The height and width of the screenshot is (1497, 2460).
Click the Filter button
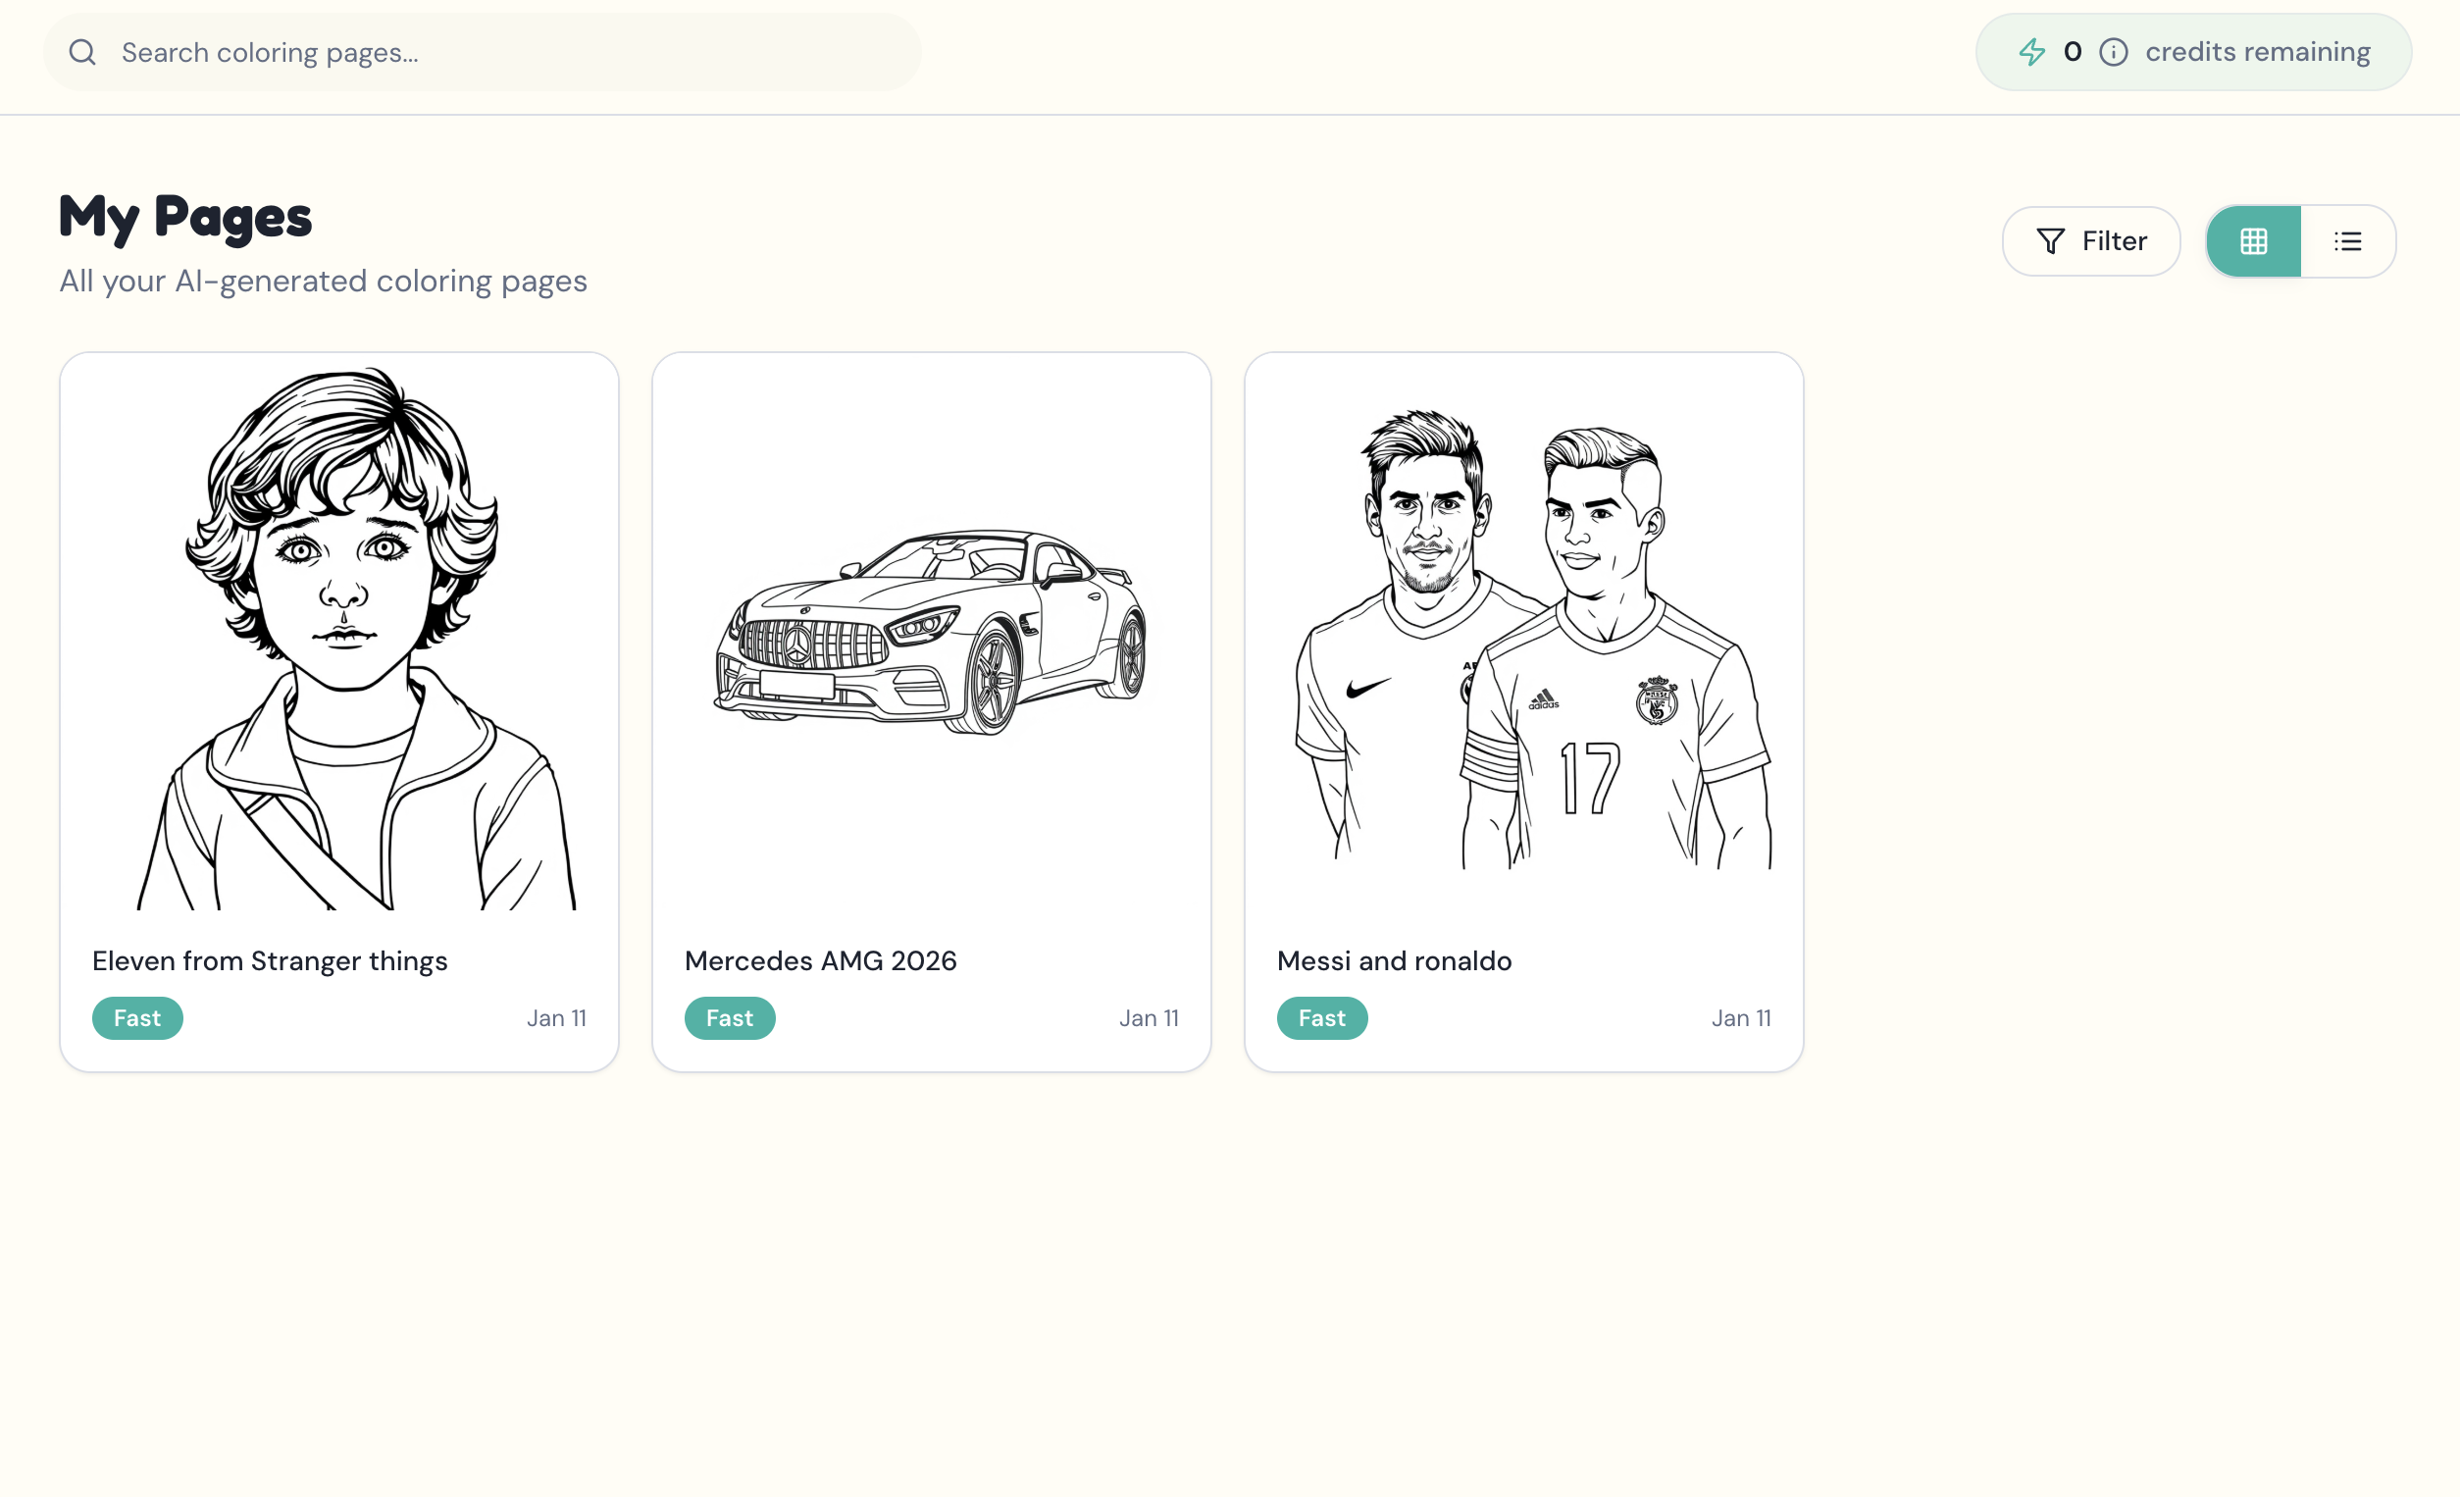tap(2091, 240)
